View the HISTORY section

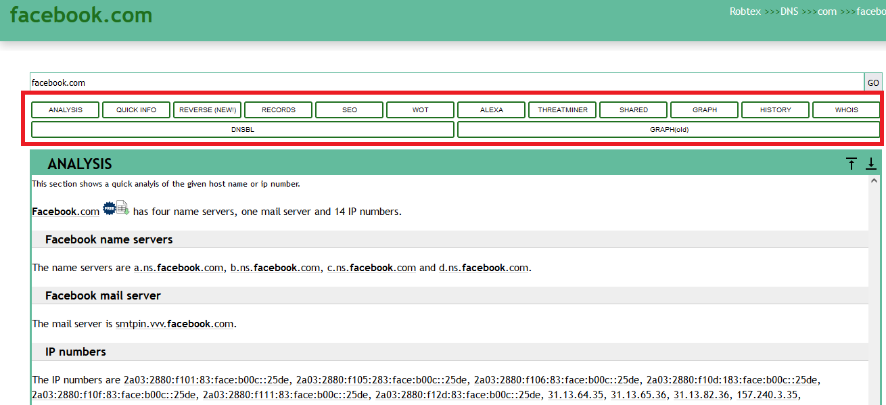coord(776,110)
